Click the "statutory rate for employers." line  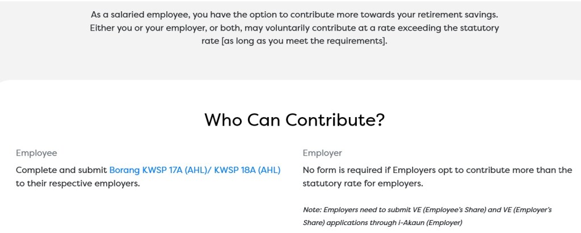(x=363, y=184)
